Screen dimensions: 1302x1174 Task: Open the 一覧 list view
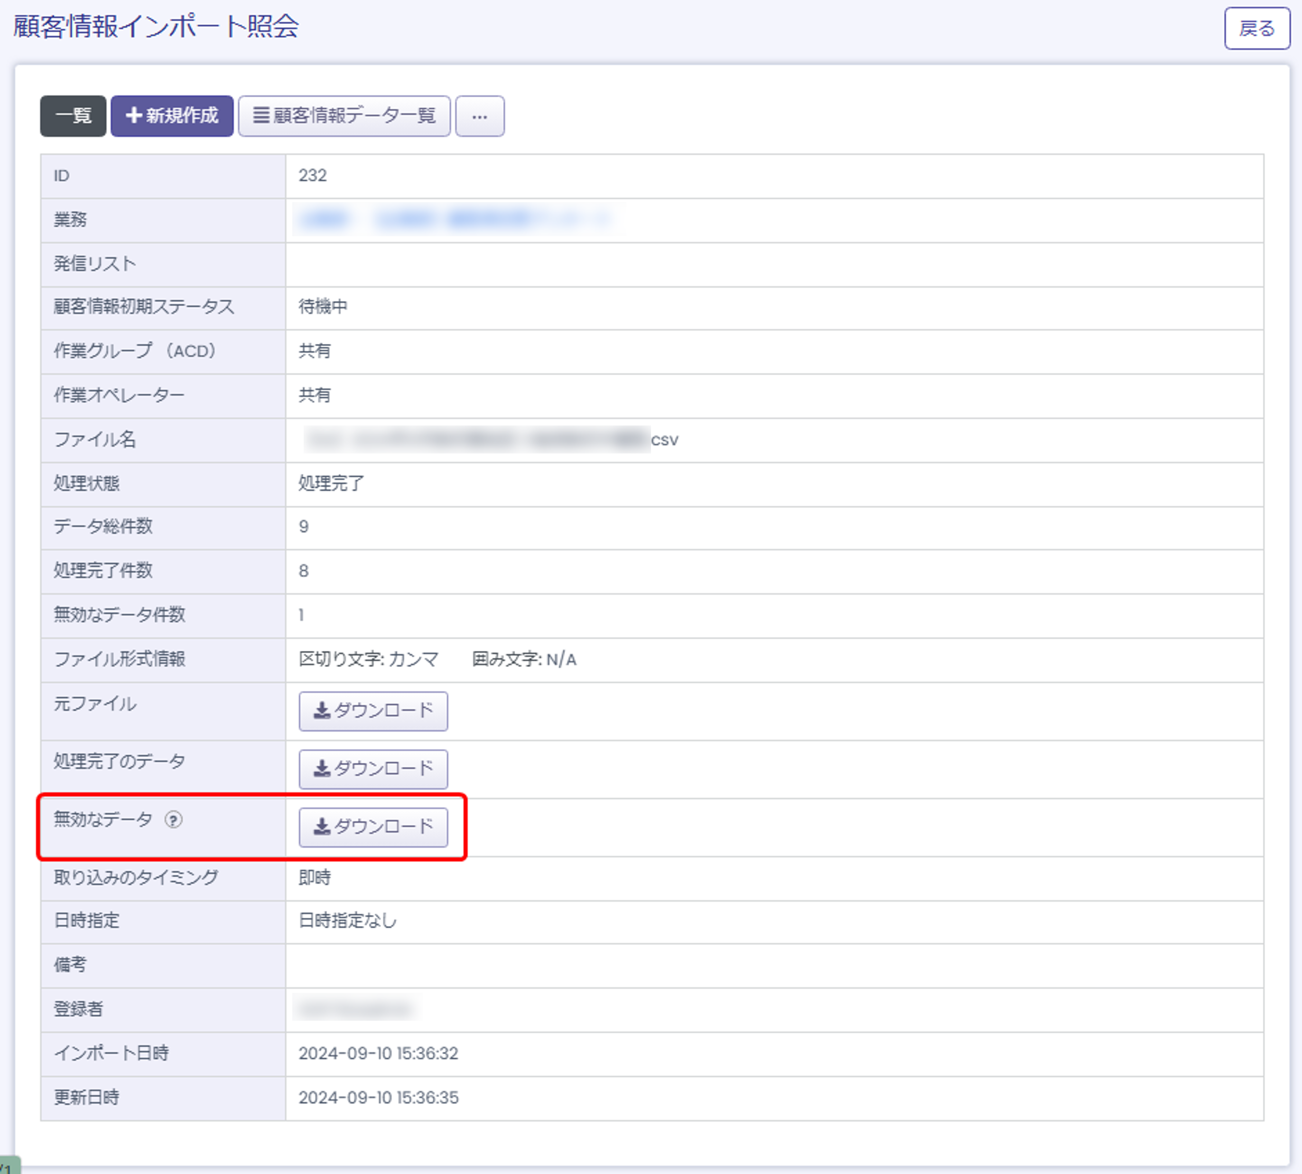tap(73, 116)
